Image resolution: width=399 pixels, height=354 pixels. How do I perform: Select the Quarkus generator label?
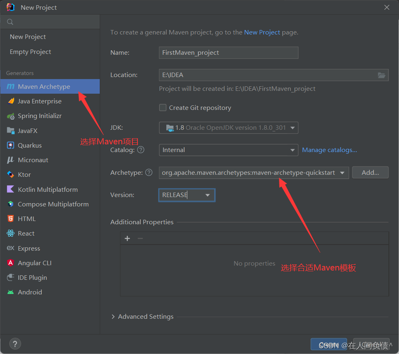[x=30, y=146]
